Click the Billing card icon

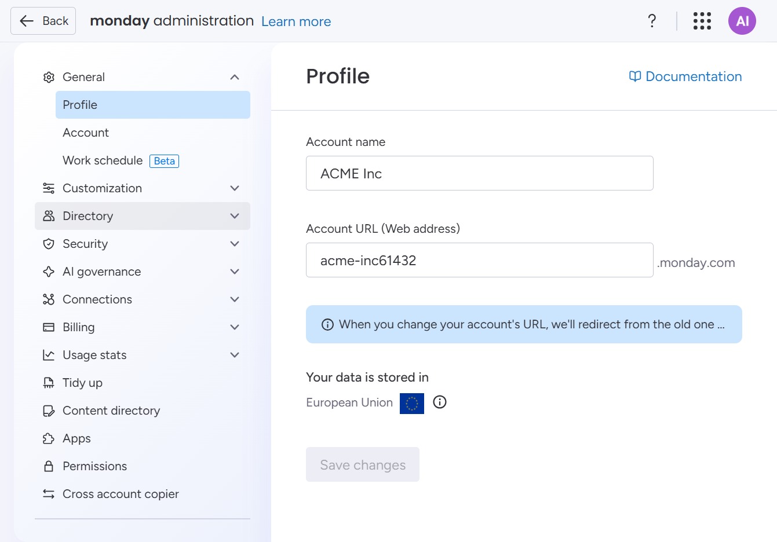49,327
